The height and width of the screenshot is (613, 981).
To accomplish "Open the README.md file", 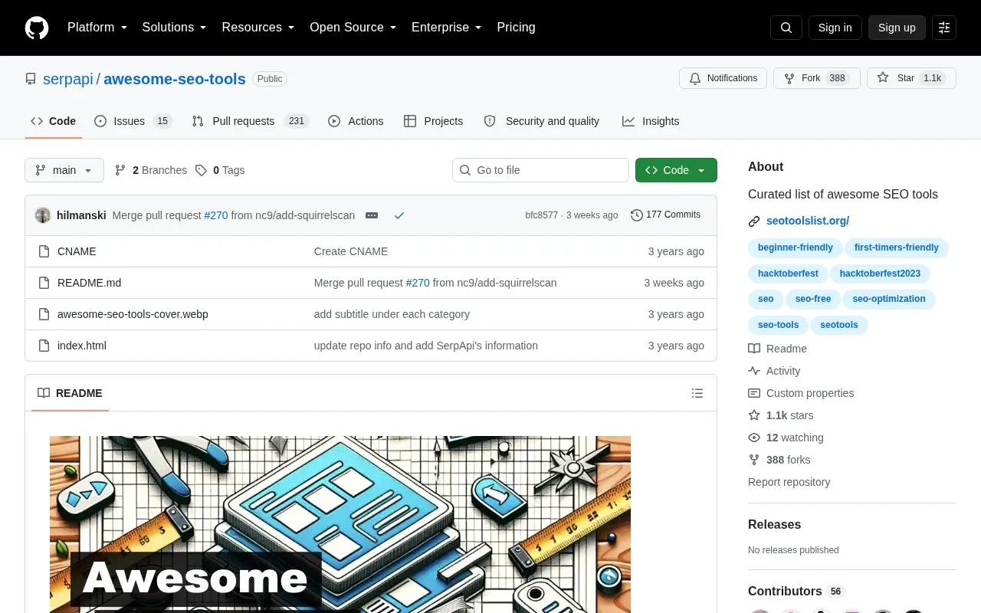I will pos(89,283).
